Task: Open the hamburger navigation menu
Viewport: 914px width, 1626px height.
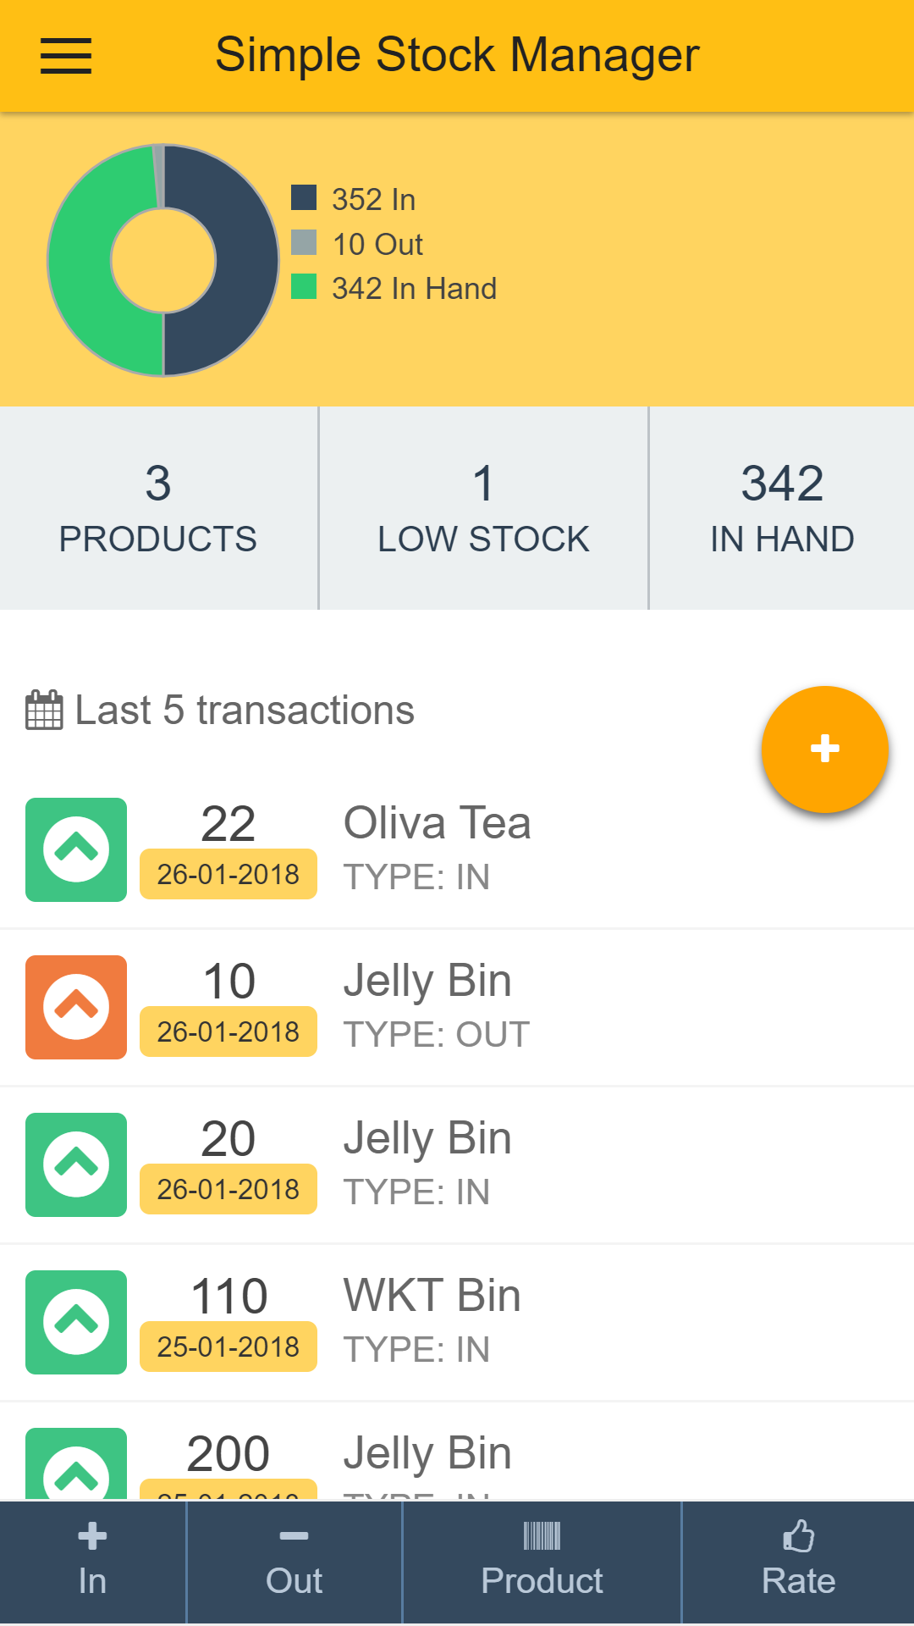Action: [x=66, y=56]
